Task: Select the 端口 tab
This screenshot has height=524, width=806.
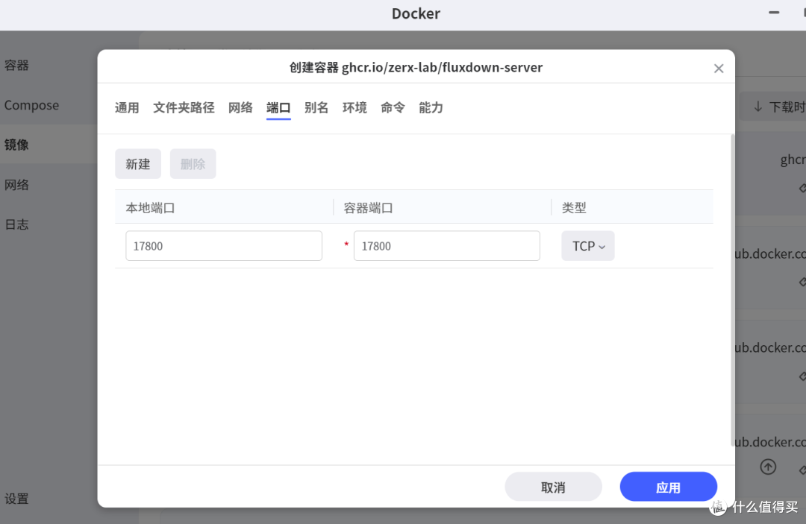Action: coord(278,108)
